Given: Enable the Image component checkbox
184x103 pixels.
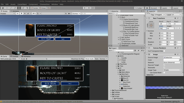Looking at the screenshot, I should pyautogui.click(x=152, y=55).
